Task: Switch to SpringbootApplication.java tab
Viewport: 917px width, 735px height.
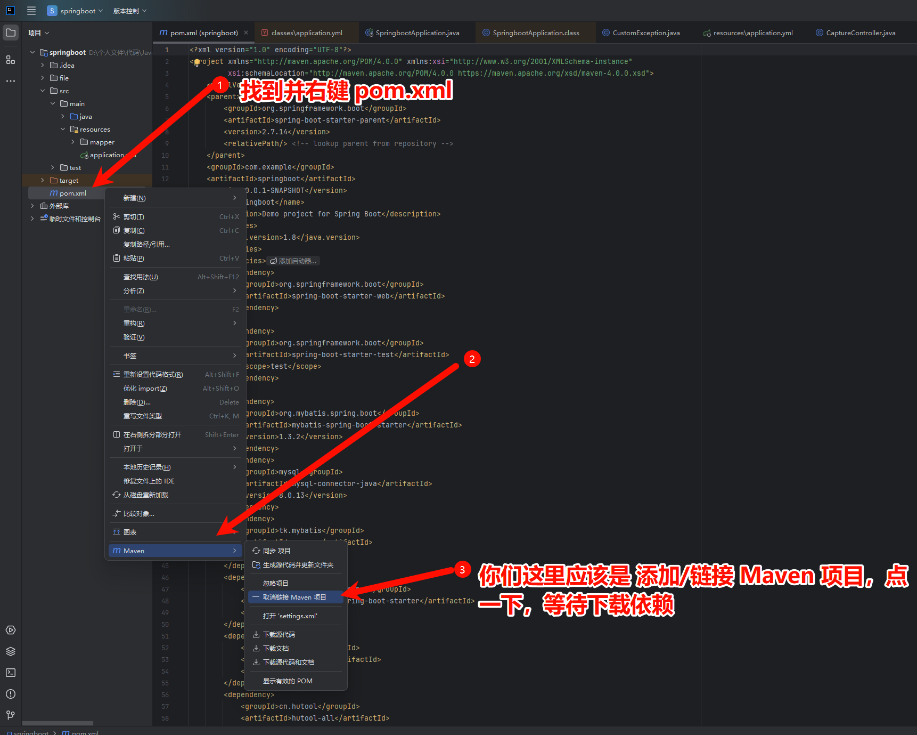Action: (x=417, y=33)
